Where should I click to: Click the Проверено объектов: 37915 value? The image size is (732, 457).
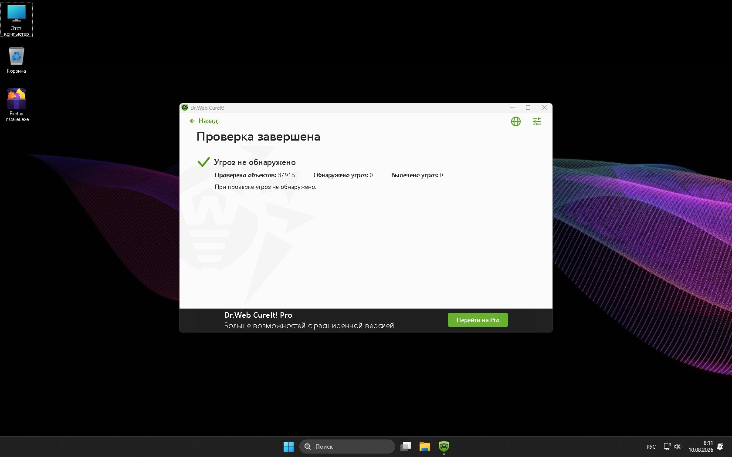[254, 175]
